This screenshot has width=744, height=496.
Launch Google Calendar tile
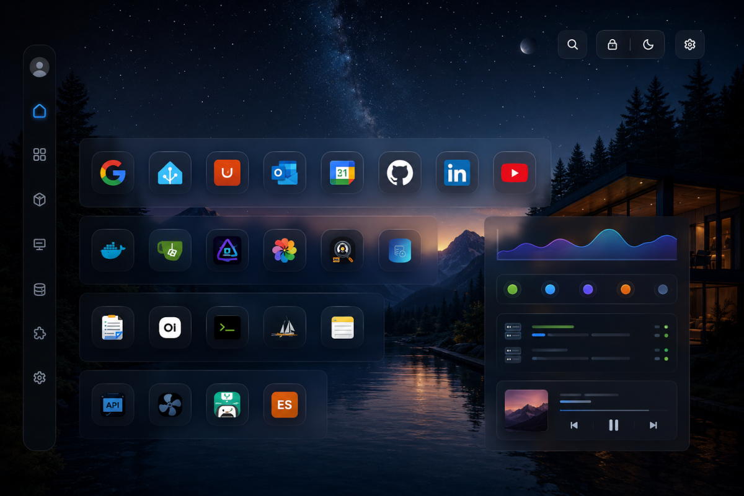pos(342,173)
